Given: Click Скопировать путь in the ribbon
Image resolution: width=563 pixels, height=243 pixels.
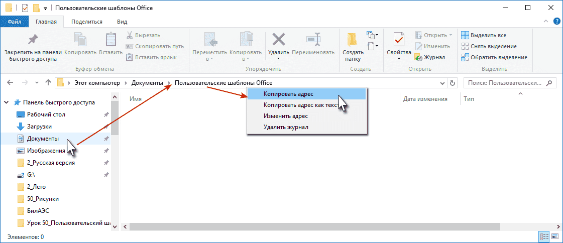Looking at the screenshot, I should (x=155, y=46).
